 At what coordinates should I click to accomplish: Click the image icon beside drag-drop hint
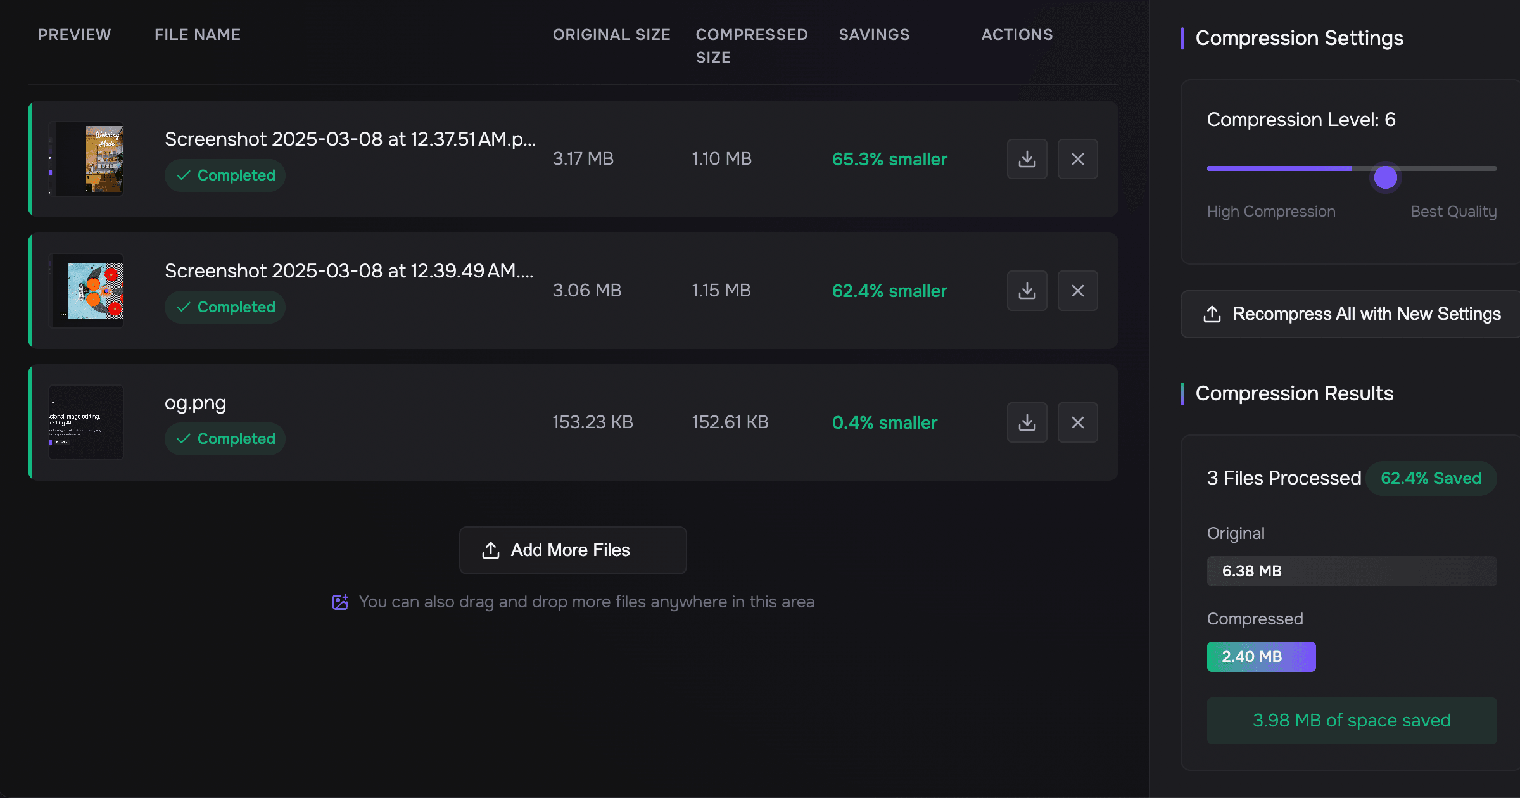340,602
